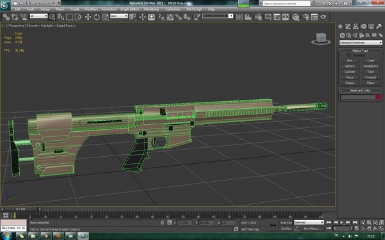Image resolution: width=385 pixels, height=240 pixels.
Task: Click the Unlink Selection tool
Action: [15, 17]
